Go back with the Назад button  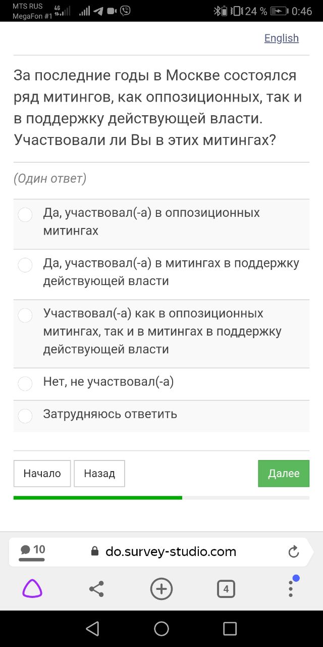click(99, 474)
